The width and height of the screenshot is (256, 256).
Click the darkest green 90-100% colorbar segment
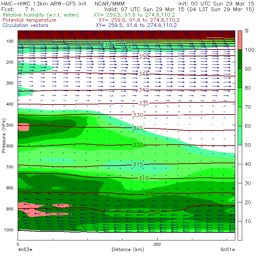[240, 59]
